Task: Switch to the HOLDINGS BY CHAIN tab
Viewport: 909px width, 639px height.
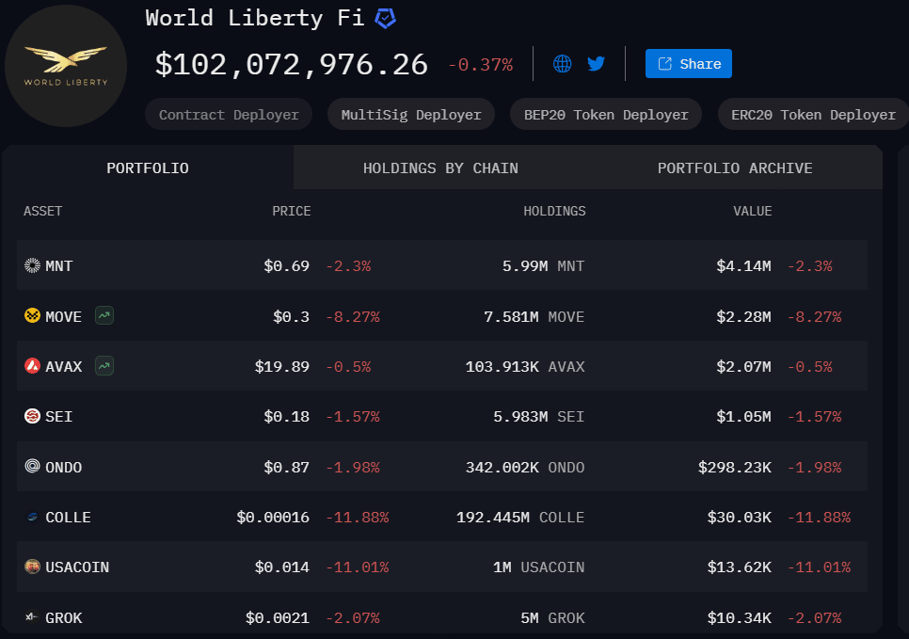Action: tap(440, 168)
